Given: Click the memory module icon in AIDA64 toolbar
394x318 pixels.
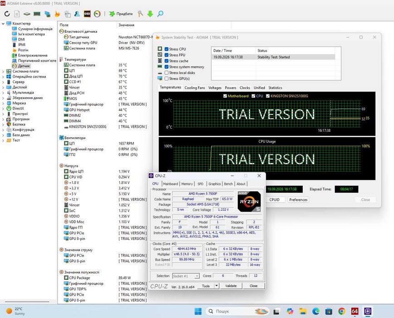Looking at the screenshot, I should tap(37, 14).
